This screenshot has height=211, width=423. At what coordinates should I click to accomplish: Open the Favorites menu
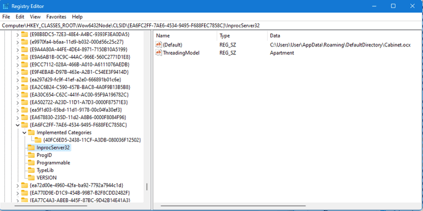(56, 17)
